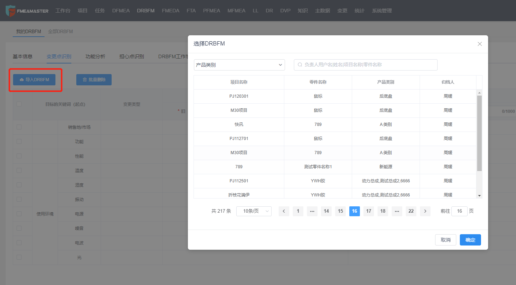Go to page 17
Viewport: 516px width, 285px height.
coord(369,211)
